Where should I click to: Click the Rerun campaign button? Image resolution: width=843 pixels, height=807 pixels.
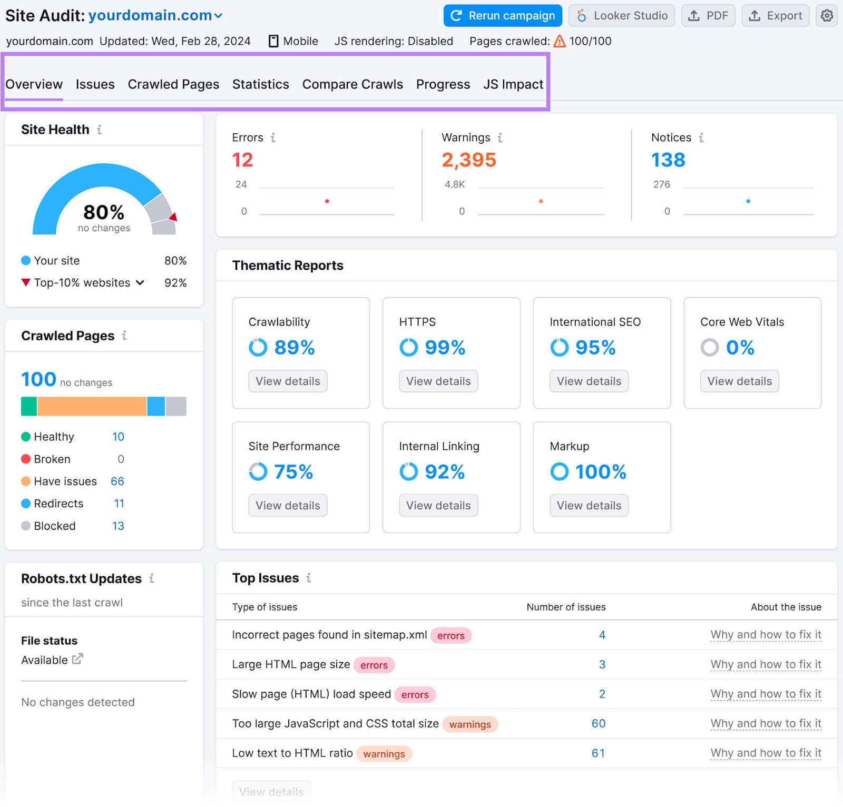[502, 15]
